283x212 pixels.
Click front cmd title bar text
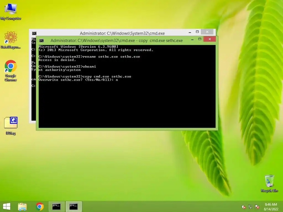(117, 41)
